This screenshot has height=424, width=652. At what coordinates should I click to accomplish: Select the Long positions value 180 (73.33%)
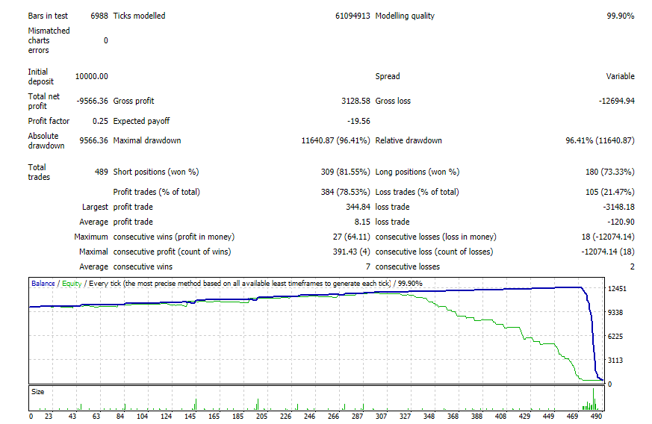click(609, 172)
